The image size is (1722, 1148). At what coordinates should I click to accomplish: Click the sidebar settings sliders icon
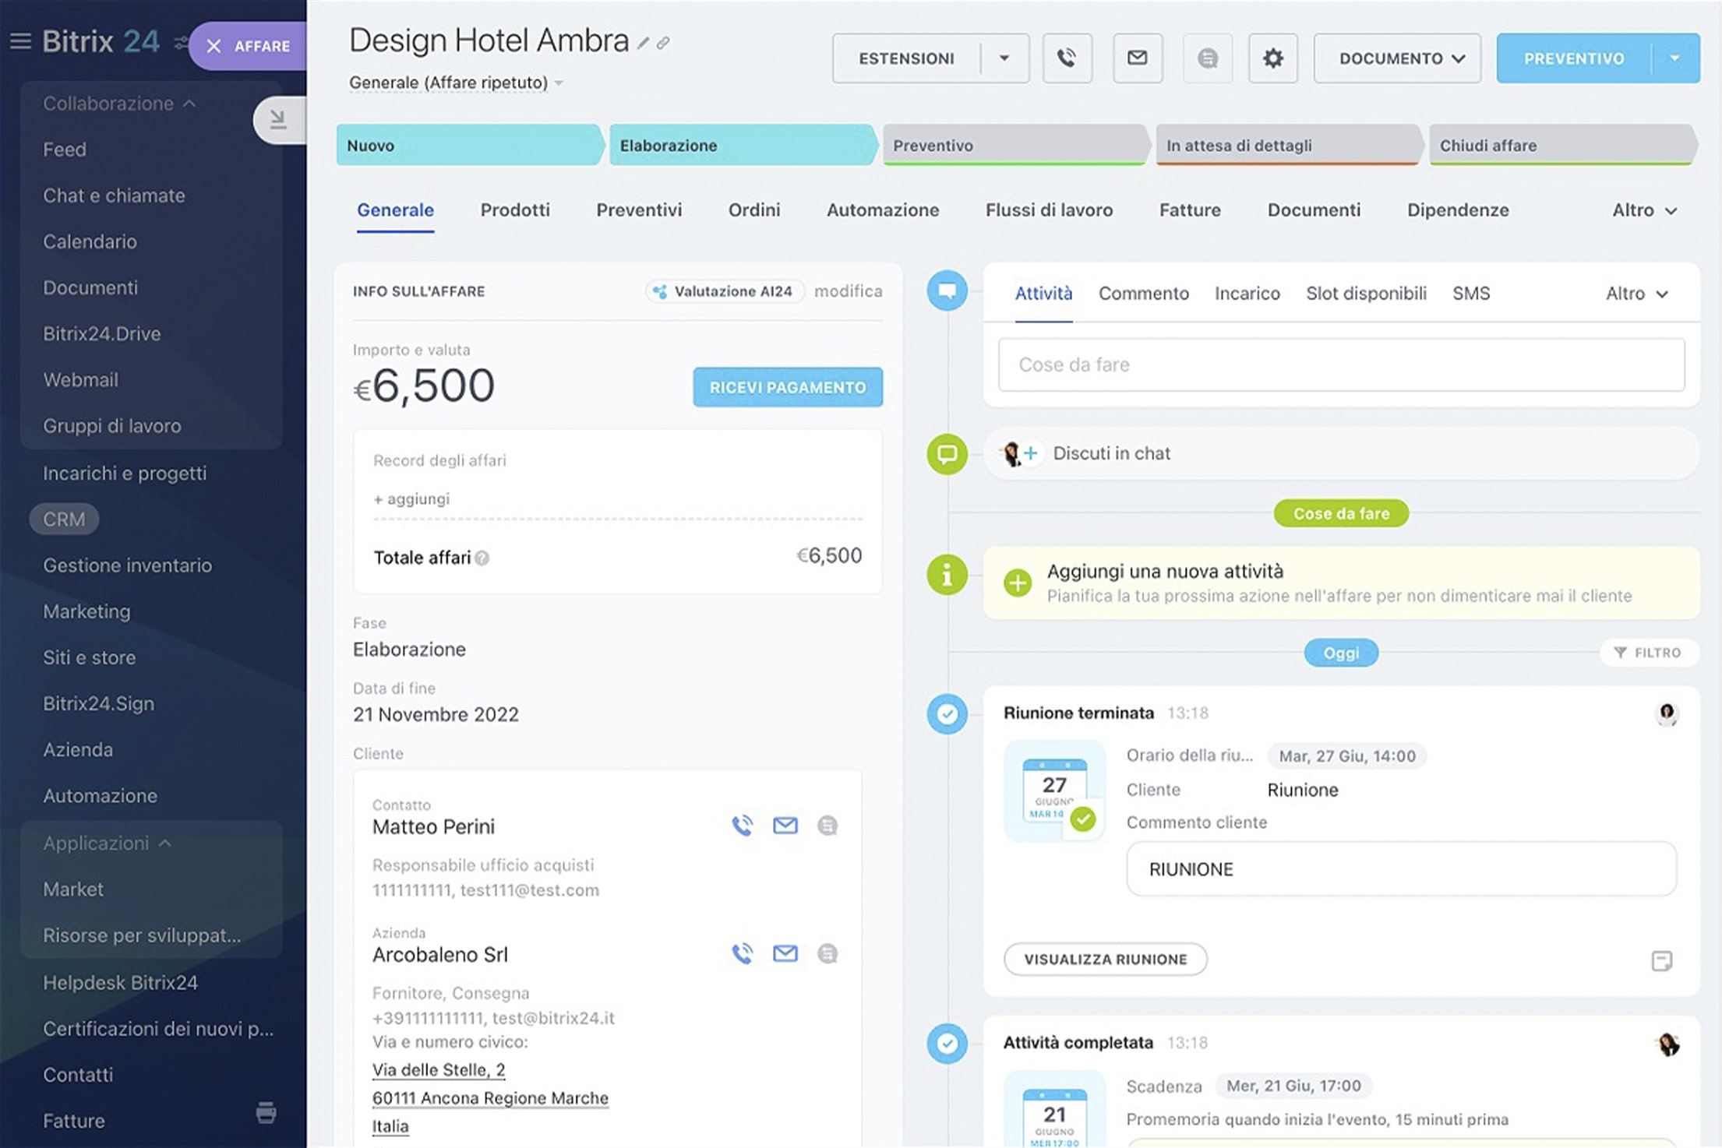pyautogui.click(x=181, y=43)
